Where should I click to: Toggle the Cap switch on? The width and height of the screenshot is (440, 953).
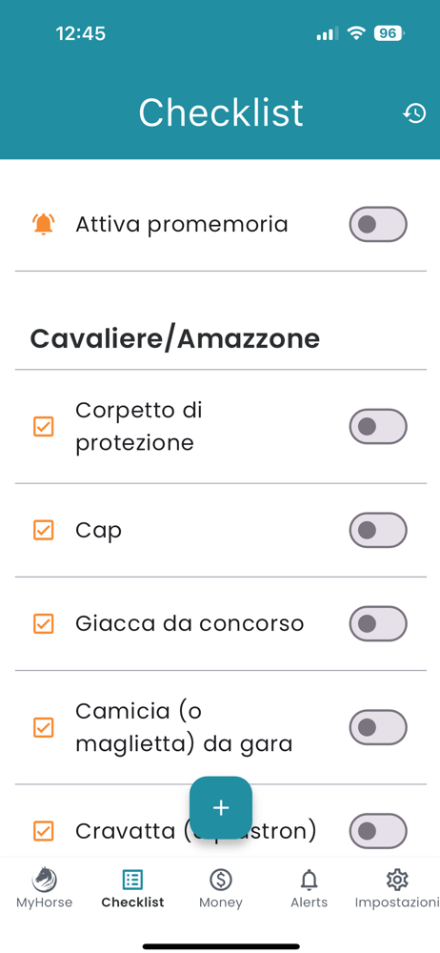point(378,530)
